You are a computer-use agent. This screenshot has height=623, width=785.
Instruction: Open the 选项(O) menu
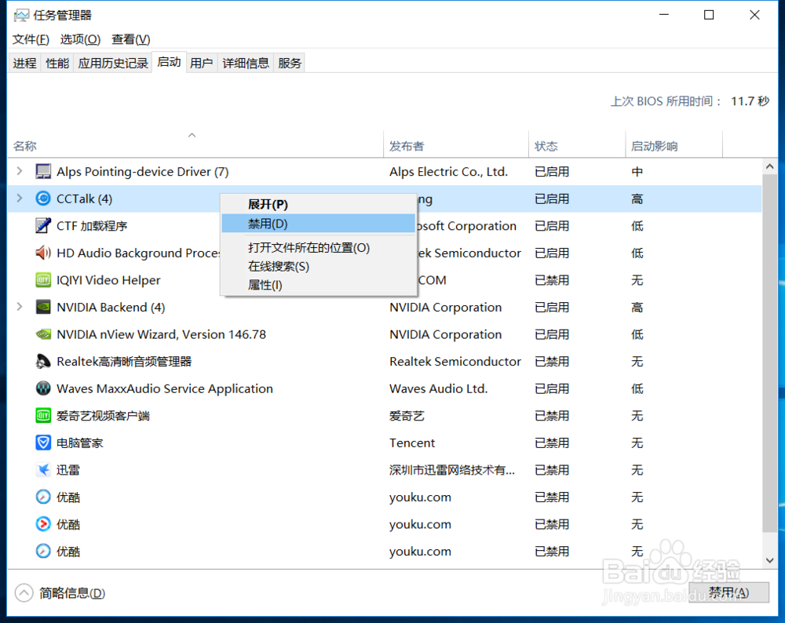(x=80, y=39)
